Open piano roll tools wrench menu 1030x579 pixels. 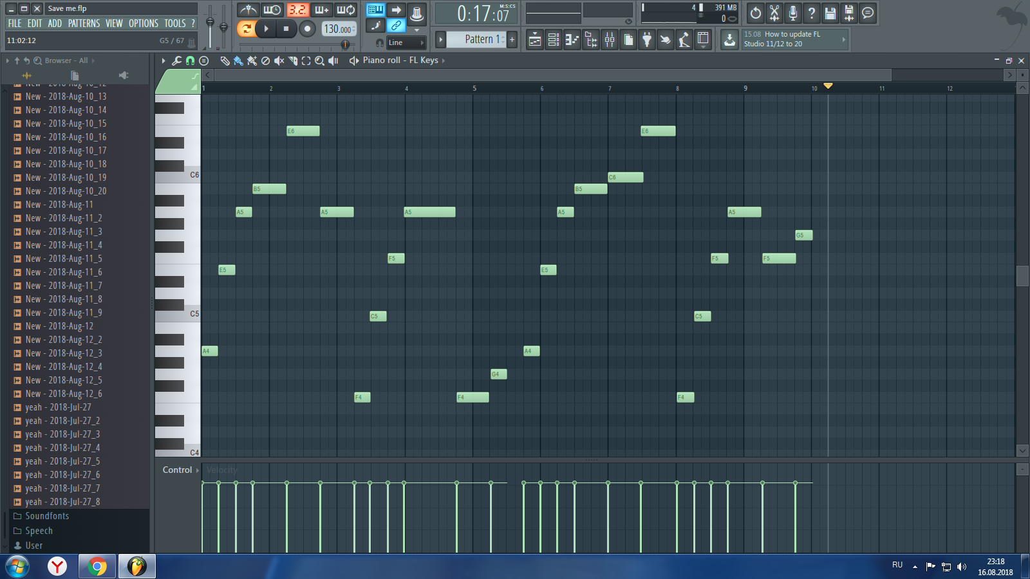(176, 60)
